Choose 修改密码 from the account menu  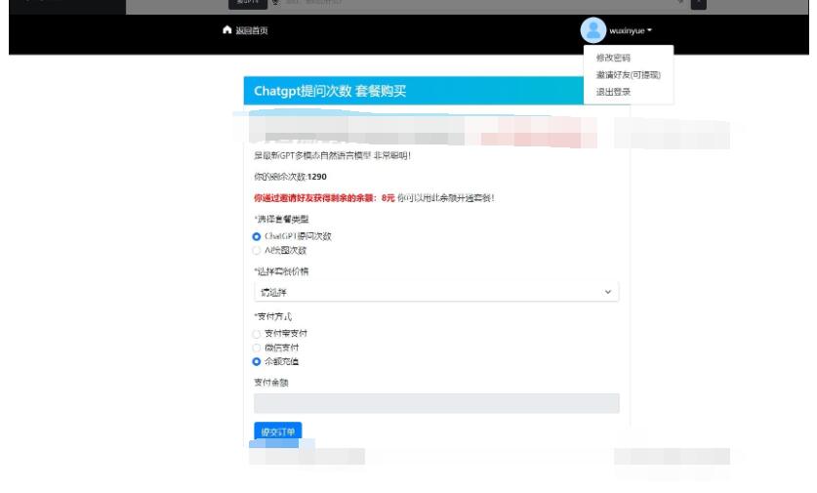[x=613, y=58]
